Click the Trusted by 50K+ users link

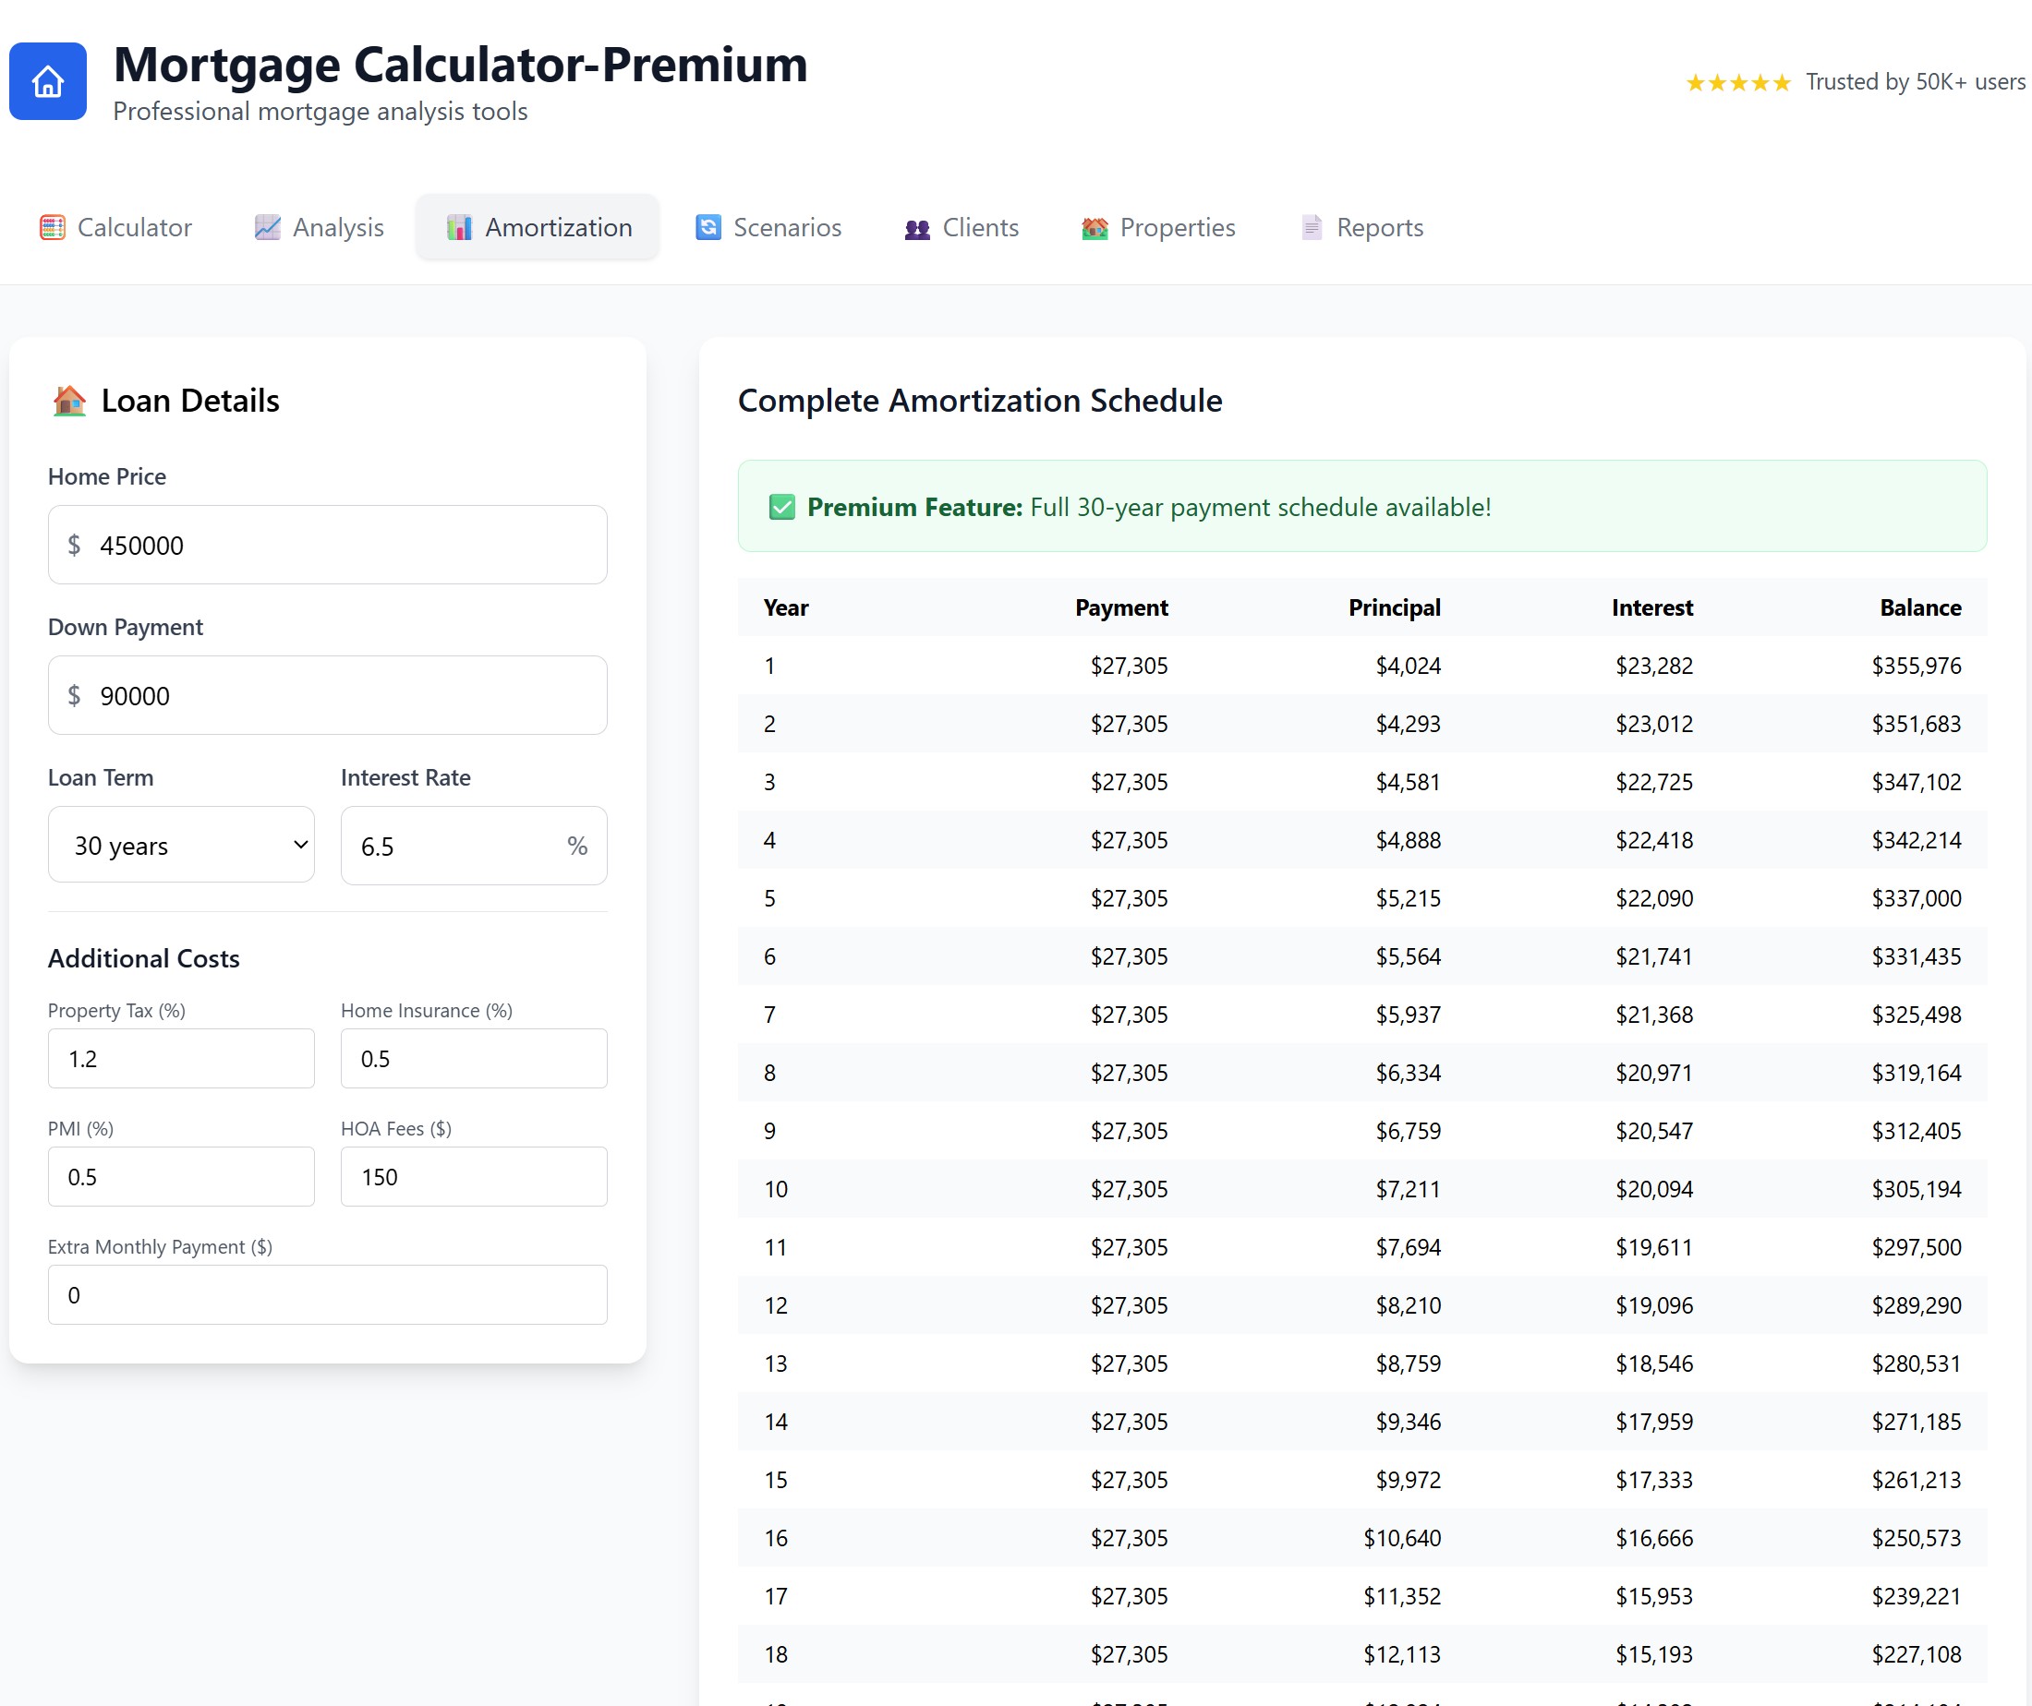(x=1914, y=82)
